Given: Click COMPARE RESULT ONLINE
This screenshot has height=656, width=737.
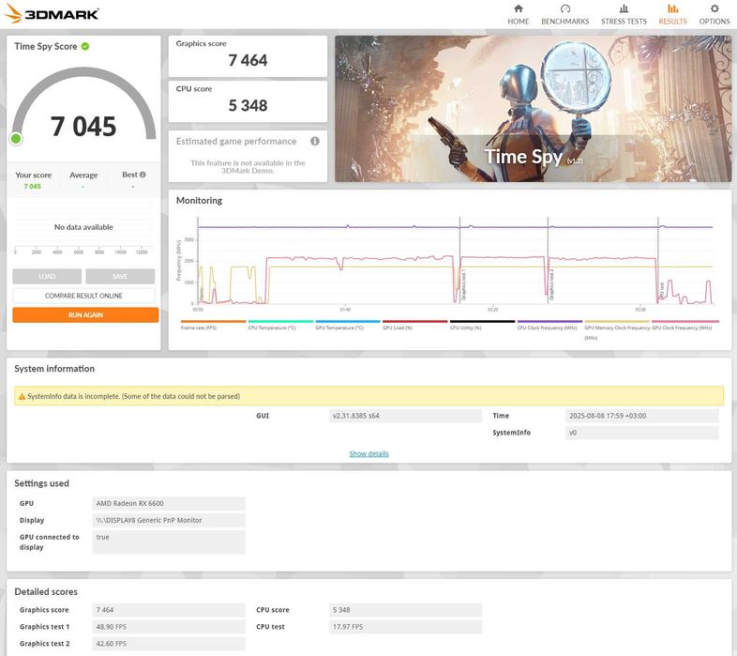Looking at the screenshot, I should [x=83, y=296].
